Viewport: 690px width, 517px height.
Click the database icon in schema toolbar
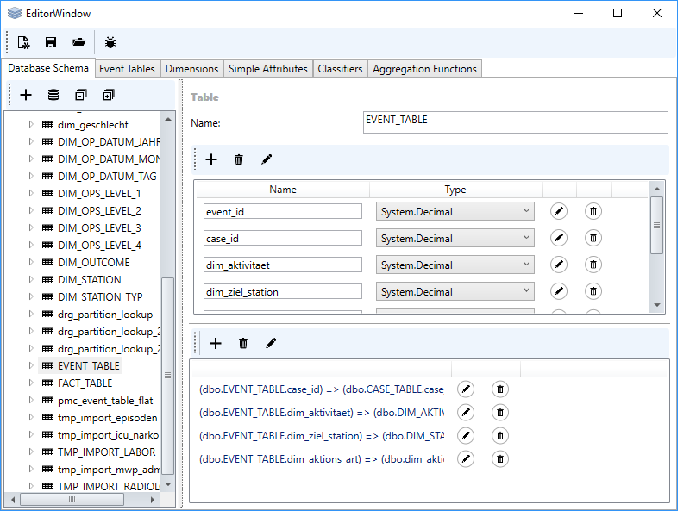[53, 95]
